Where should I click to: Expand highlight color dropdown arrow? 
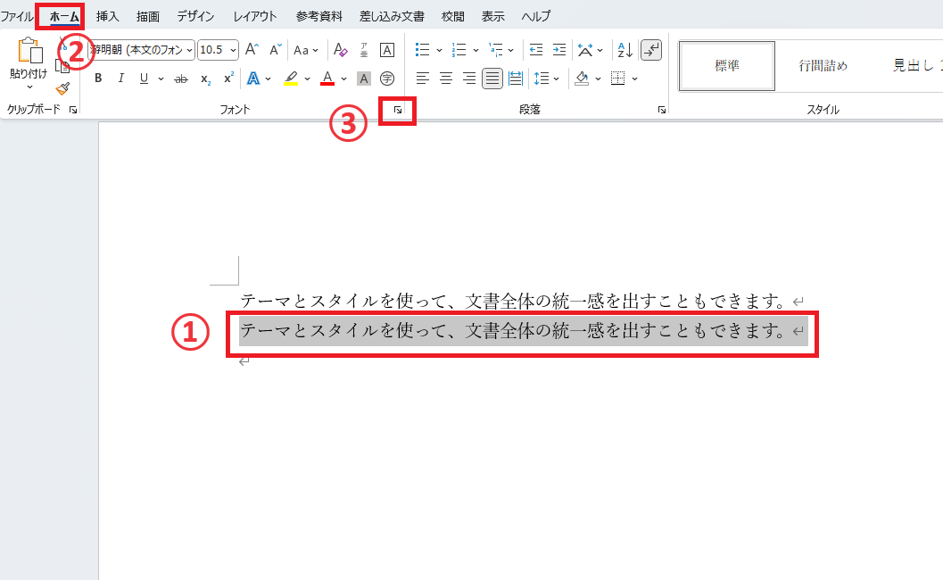click(x=307, y=79)
